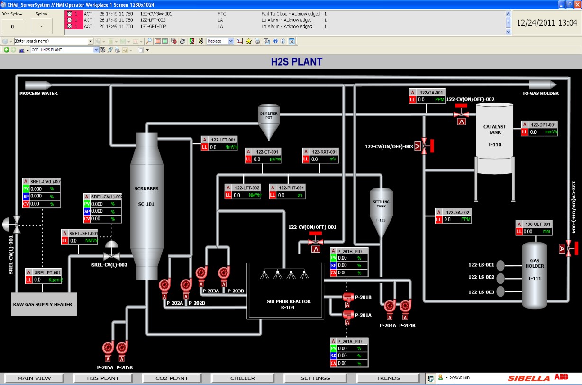Expand the Replace dropdown in toolbar
The height and width of the screenshot is (385, 582).
coord(231,41)
